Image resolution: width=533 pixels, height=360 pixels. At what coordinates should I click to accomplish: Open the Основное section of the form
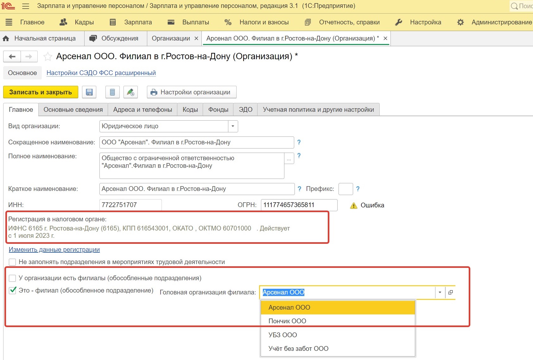point(22,73)
